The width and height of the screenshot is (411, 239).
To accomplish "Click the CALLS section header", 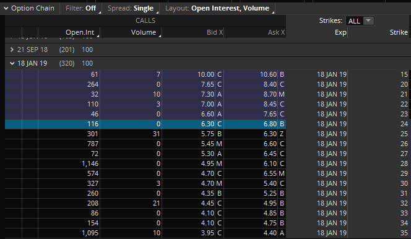I will tap(145, 20).
